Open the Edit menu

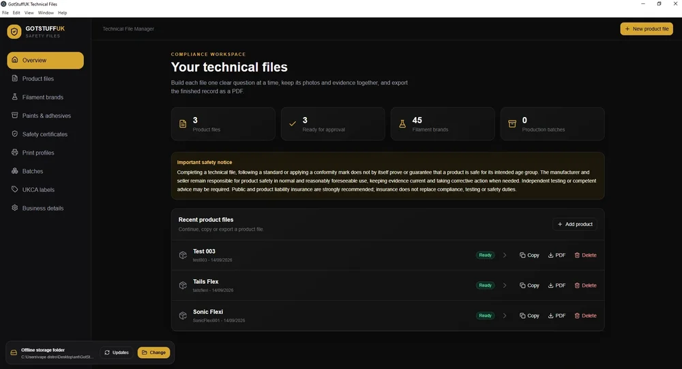[16, 12]
